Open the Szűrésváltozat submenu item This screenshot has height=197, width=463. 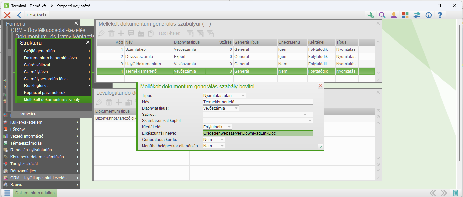[37, 65]
